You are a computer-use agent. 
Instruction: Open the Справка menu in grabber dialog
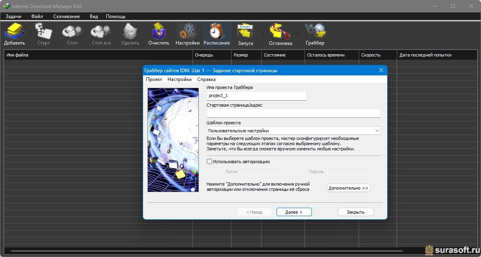(206, 79)
